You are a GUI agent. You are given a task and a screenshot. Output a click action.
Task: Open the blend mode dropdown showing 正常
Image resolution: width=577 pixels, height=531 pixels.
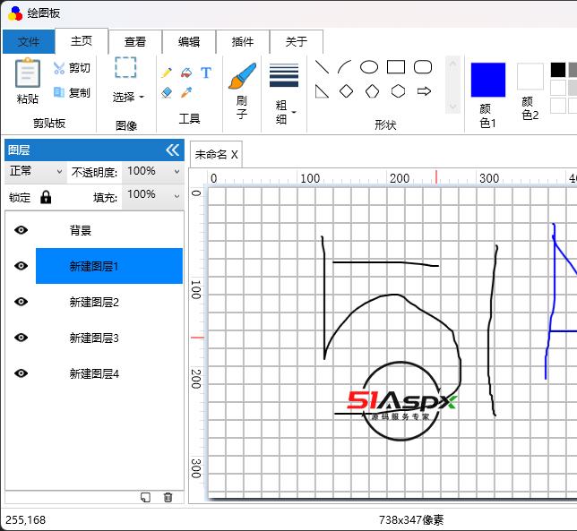pos(35,171)
